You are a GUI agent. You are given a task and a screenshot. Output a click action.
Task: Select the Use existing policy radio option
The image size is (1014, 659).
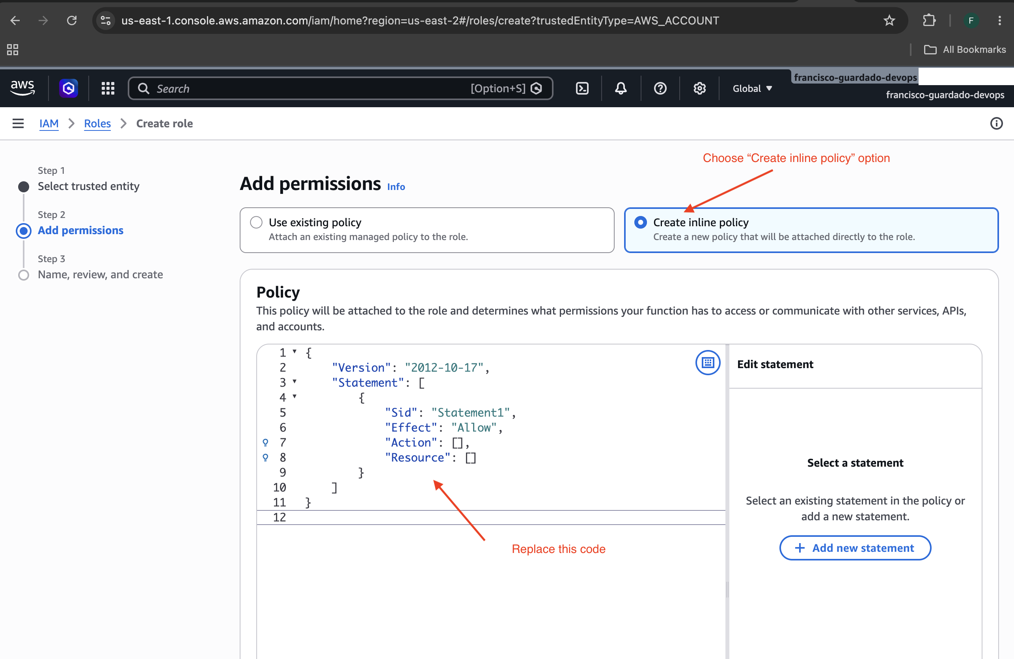(x=256, y=222)
